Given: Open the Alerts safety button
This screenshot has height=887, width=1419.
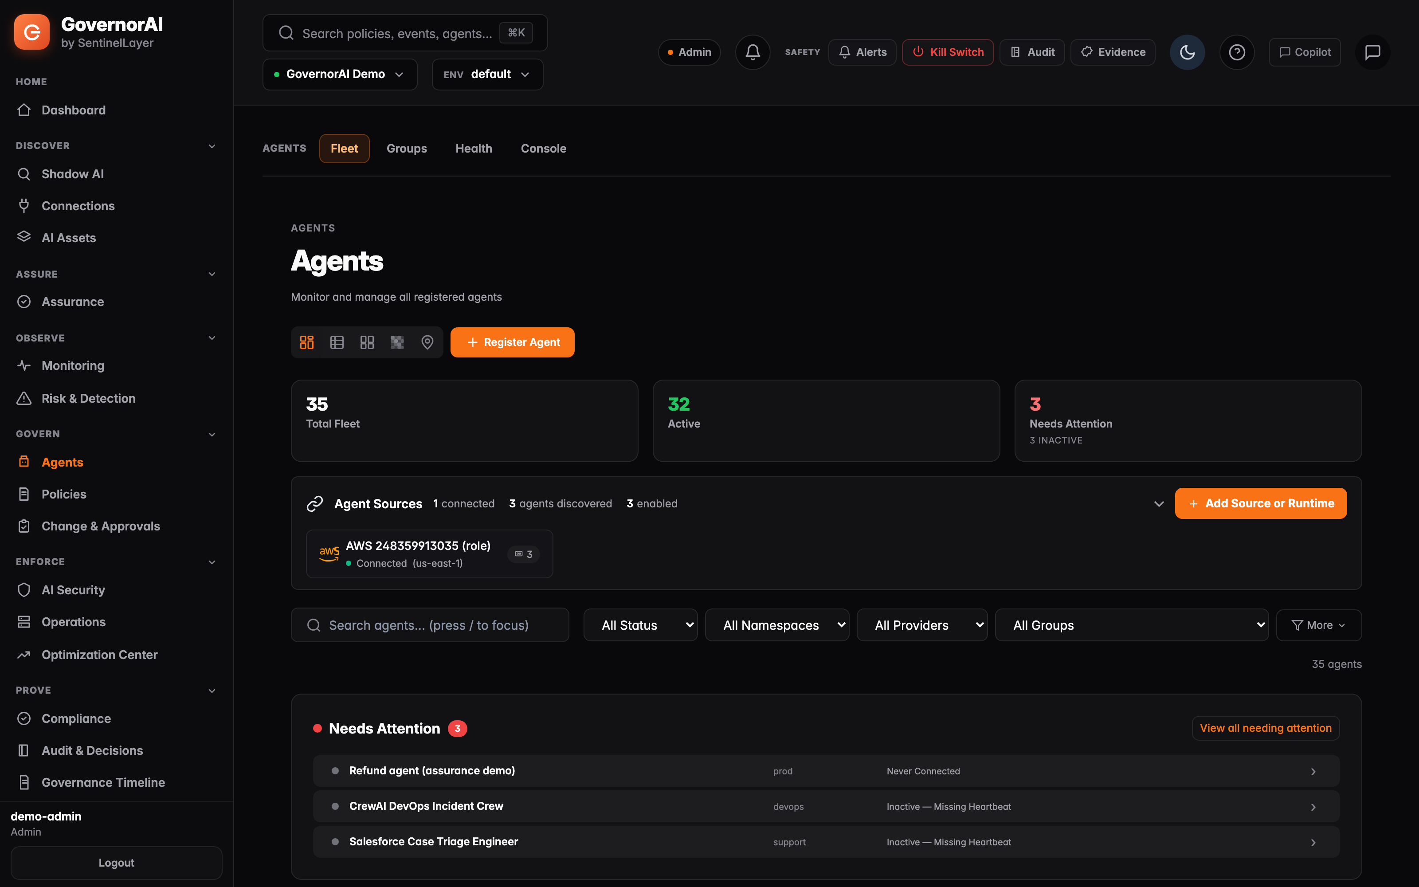Looking at the screenshot, I should pyautogui.click(x=862, y=52).
